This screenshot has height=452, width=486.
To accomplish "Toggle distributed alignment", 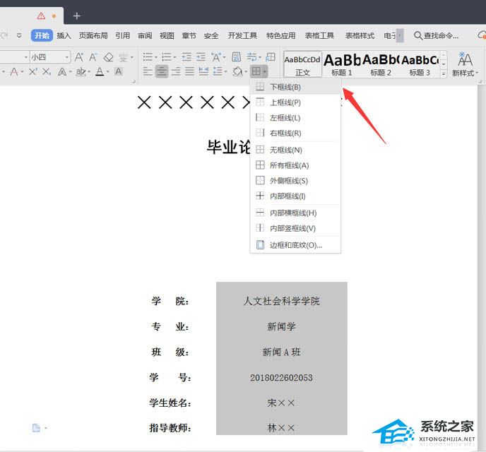I will (x=203, y=72).
